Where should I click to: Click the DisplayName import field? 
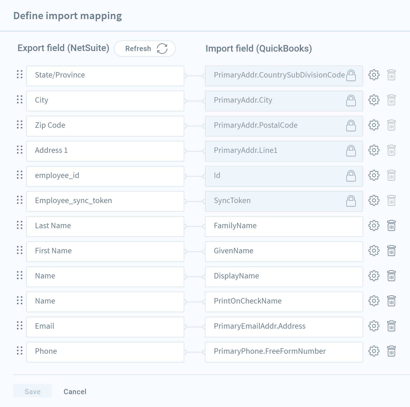[x=284, y=277]
